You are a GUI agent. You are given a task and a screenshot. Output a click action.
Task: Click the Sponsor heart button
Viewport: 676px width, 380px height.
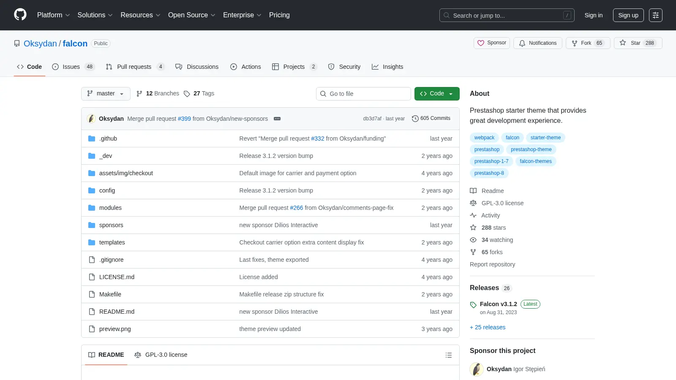coord(492,43)
